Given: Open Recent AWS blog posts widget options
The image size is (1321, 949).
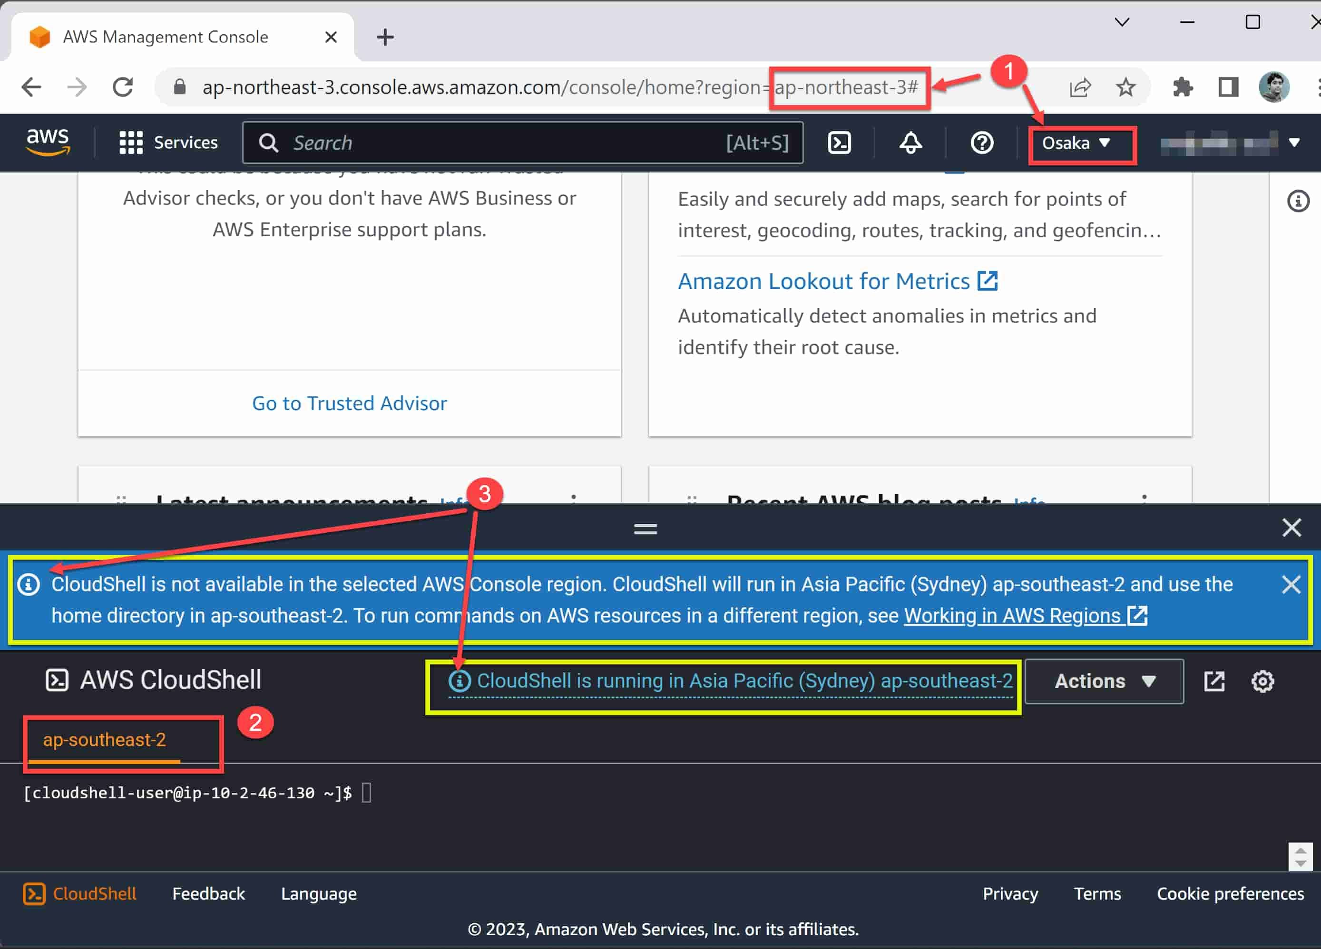Looking at the screenshot, I should 1145,498.
